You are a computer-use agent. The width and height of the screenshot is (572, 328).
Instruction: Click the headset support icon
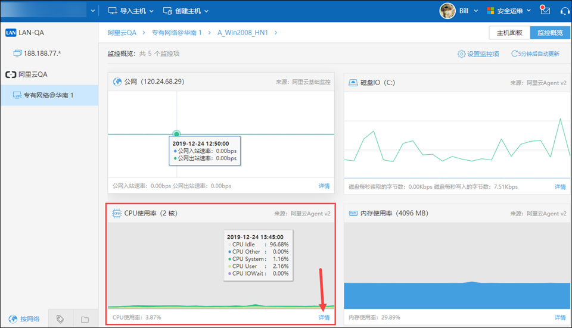click(x=564, y=11)
